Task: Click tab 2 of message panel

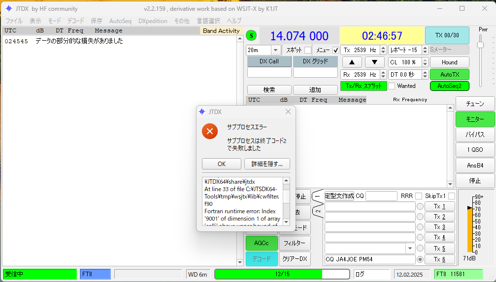Action: pos(318,211)
